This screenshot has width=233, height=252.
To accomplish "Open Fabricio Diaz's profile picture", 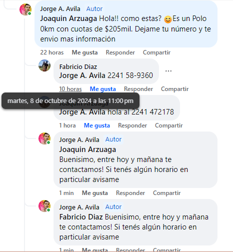I will (44, 65).
